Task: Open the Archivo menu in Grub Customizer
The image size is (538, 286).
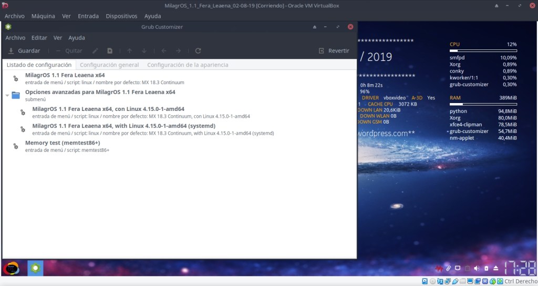Action: [15, 38]
